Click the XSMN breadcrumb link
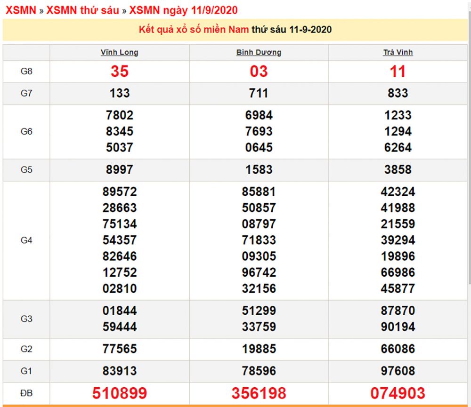Image resolution: width=471 pixels, height=407 pixels. [x=20, y=10]
